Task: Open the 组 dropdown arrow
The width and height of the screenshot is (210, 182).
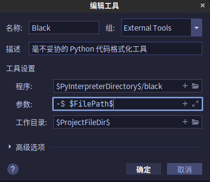Action: point(196,28)
